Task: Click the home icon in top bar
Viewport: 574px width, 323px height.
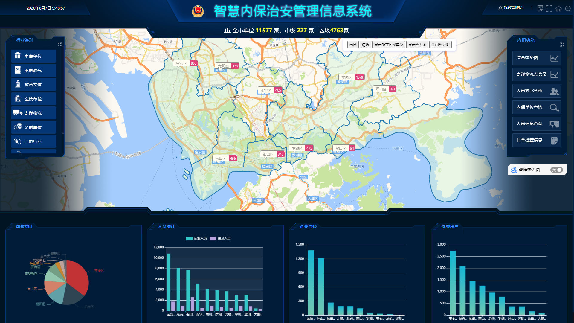Action: pos(558,8)
